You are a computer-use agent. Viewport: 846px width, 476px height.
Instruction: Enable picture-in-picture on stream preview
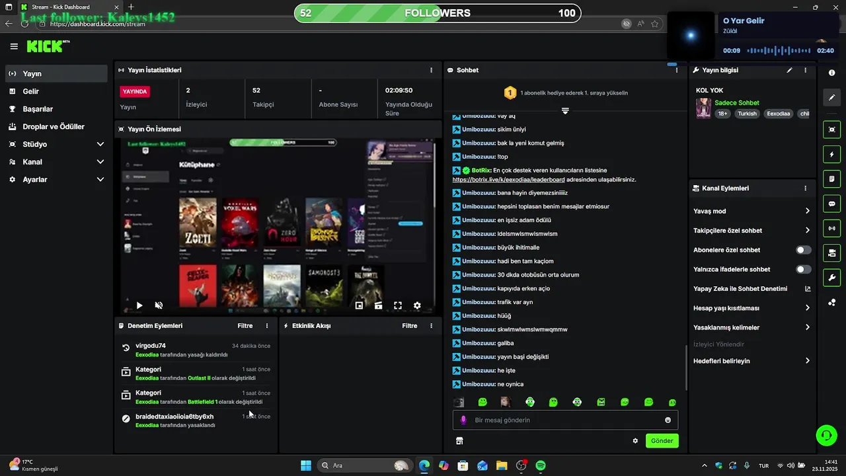[x=359, y=305]
